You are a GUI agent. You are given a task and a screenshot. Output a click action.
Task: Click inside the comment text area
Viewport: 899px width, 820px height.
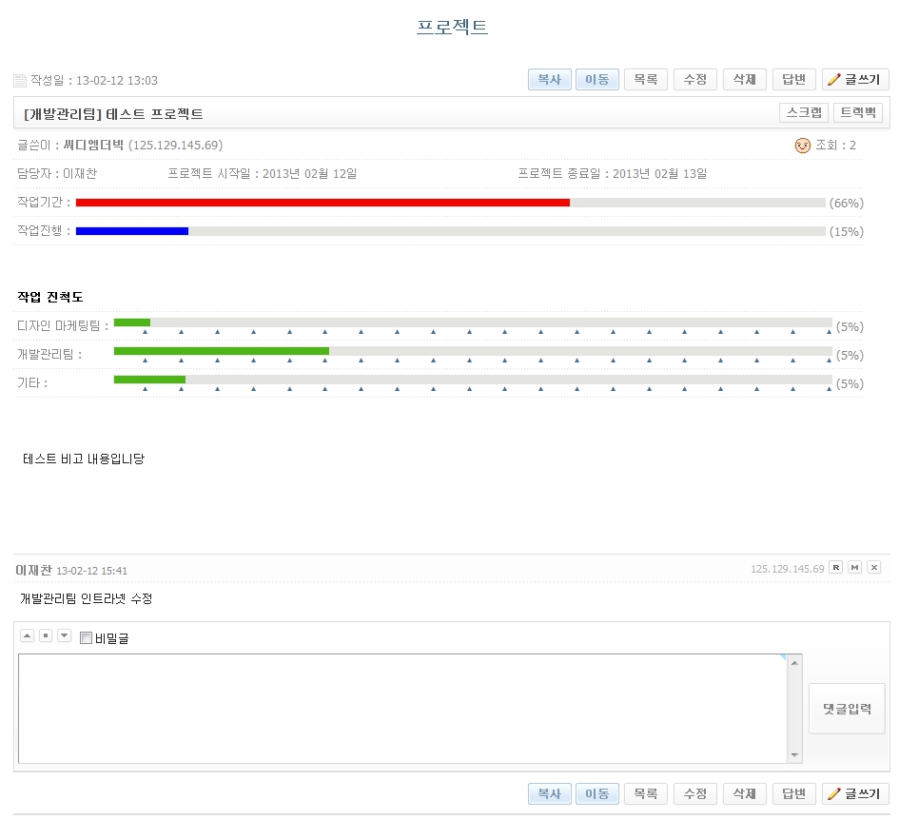click(400, 708)
